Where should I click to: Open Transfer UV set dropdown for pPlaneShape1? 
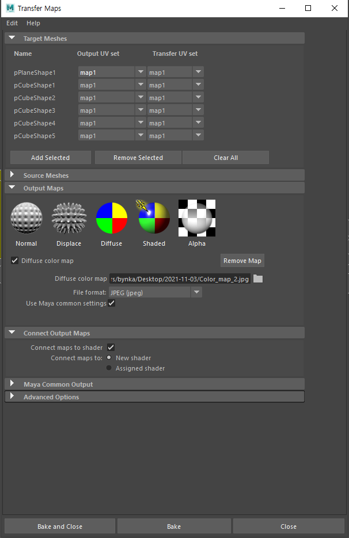[x=198, y=72]
